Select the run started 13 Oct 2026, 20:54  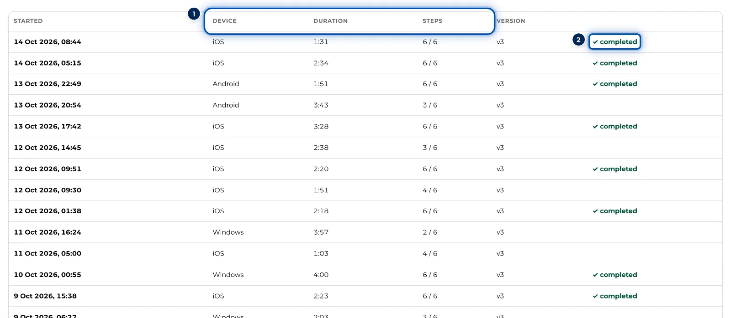click(x=365, y=105)
